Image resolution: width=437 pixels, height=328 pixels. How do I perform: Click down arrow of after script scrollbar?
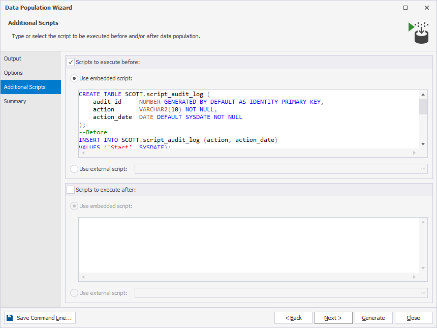pyautogui.click(x=423, y=269)
